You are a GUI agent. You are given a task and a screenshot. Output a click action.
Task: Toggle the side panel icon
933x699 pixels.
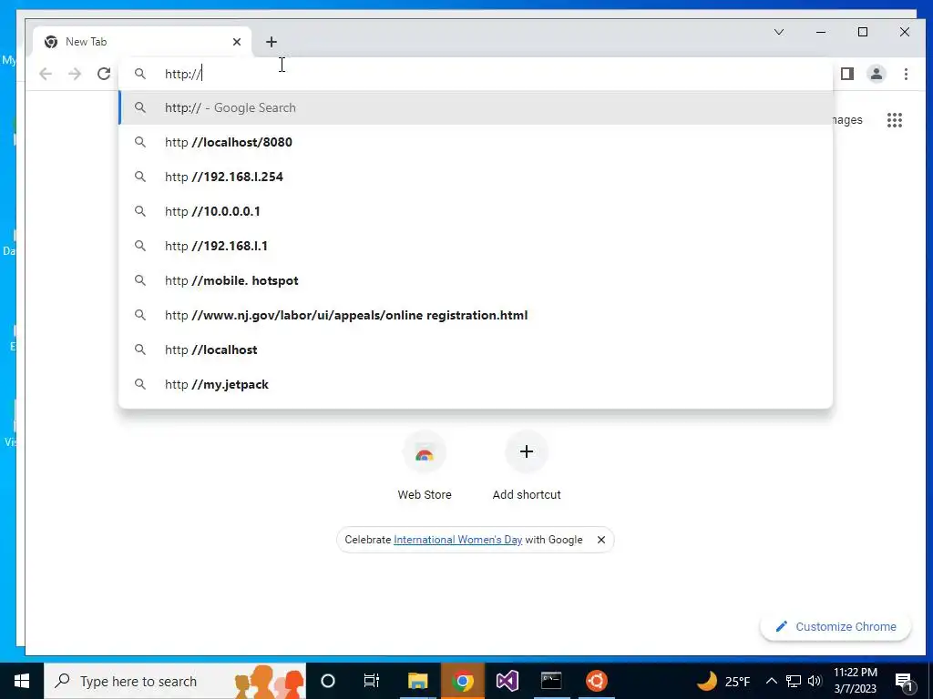coord(847,74)
